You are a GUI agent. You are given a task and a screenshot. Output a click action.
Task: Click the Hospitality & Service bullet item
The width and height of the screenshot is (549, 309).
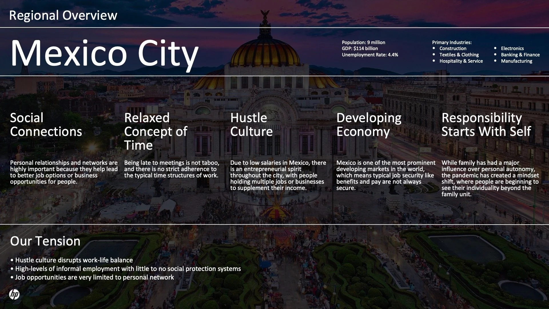[x=461, y=61]
